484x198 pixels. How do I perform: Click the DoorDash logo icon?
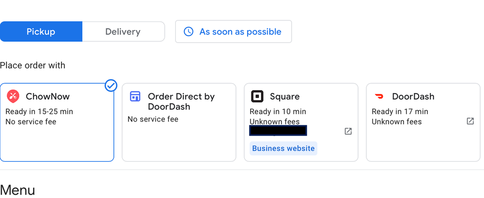point(379,96)
